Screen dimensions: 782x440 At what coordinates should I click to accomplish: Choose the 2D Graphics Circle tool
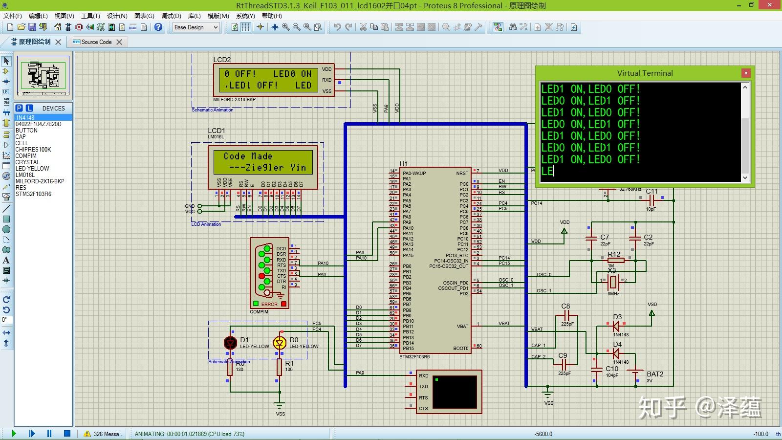[6, 229]
